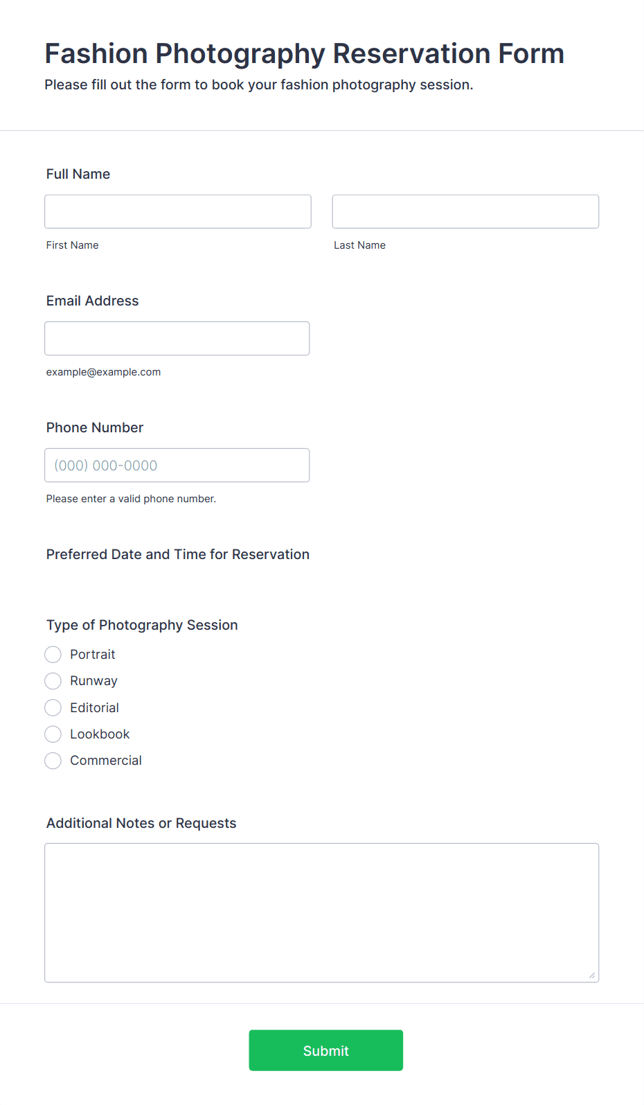Click the Full Name label
Viewport: 644px width, 1105px height.
point(78,174)
